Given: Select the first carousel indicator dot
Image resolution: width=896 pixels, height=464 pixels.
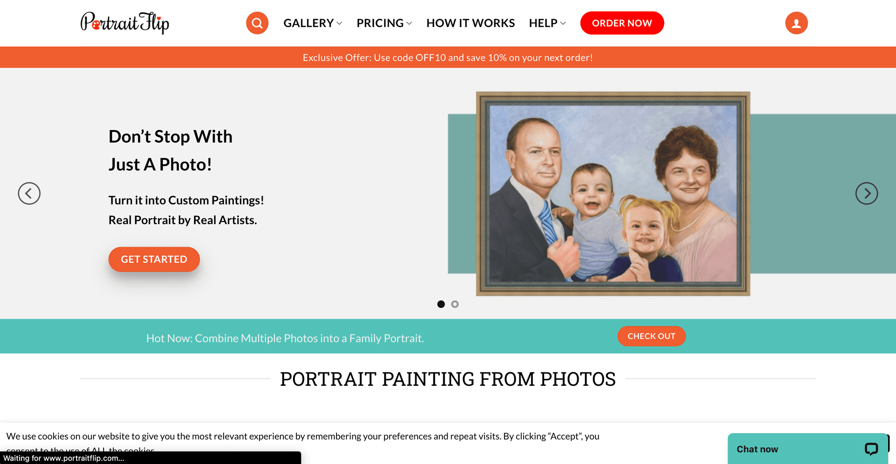Looking at the screenshot, I should click(441, 304).
